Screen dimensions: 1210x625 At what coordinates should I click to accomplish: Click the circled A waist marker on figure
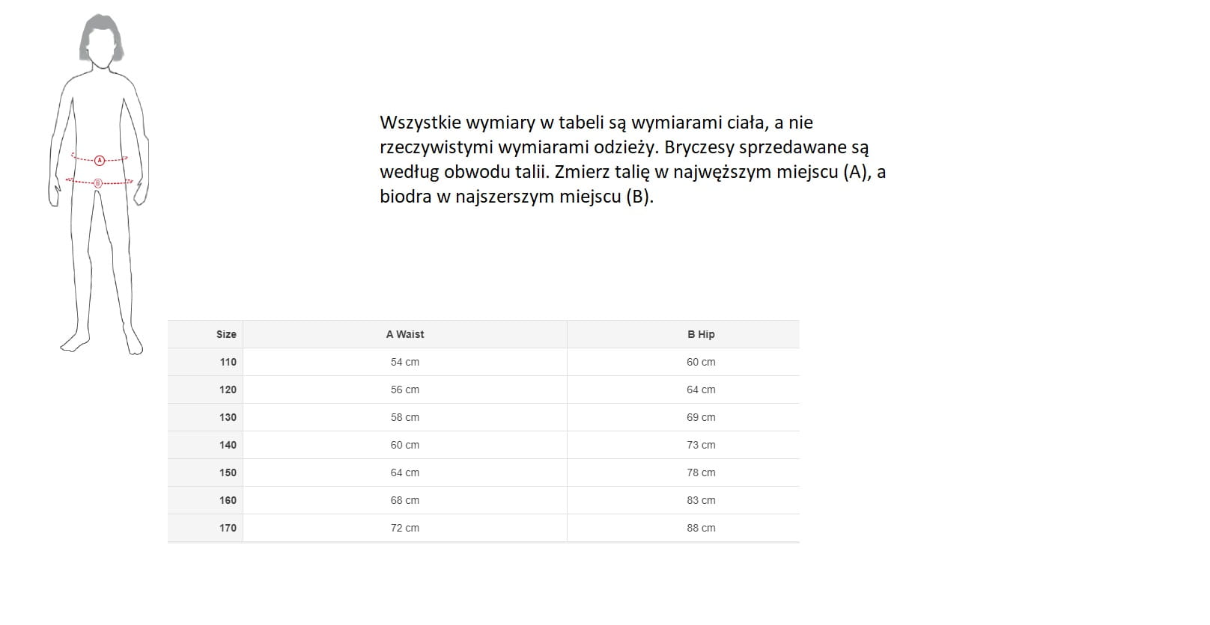pyautogui.click(x=99, y=160)
